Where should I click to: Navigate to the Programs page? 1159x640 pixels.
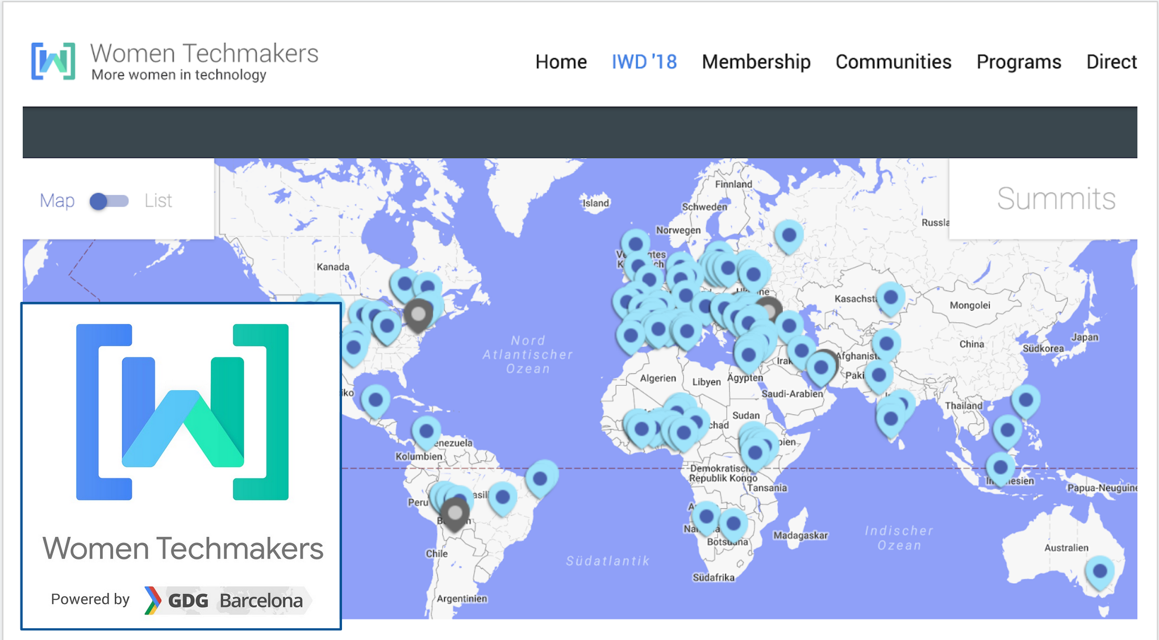[x=1018, y=62]
